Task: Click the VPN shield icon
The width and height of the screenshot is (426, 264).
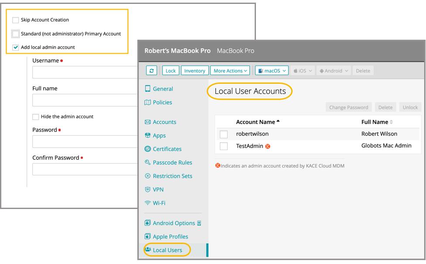Action: (148, 190)
